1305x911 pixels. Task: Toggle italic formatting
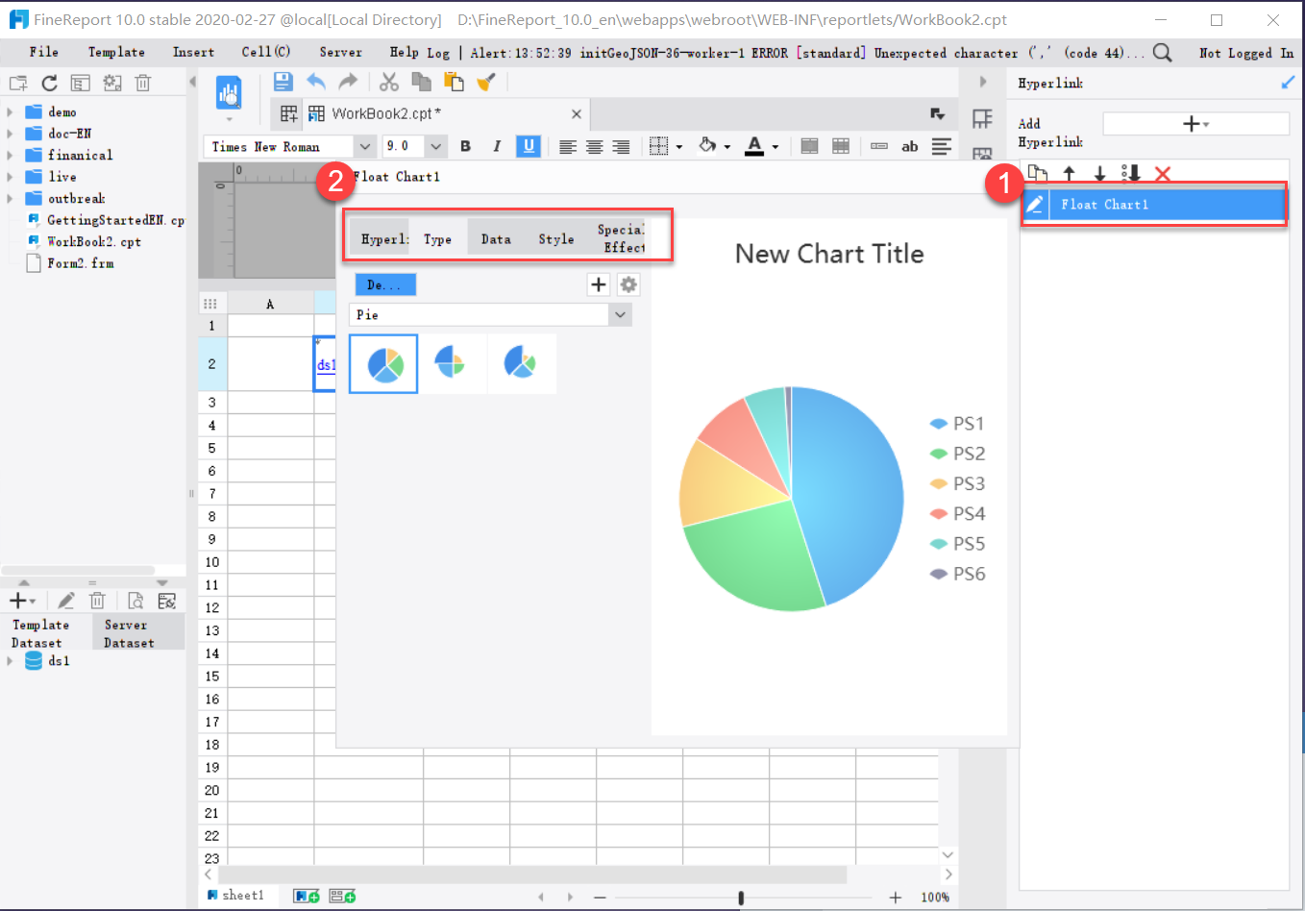pyautogui.click(x=497, y=145)
